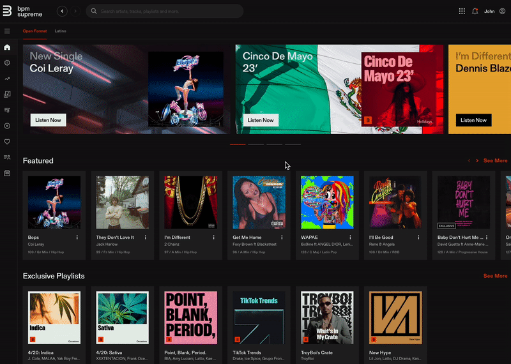Select the first carousel indicator bar
The image size is (511, 364).
(238, 144)
